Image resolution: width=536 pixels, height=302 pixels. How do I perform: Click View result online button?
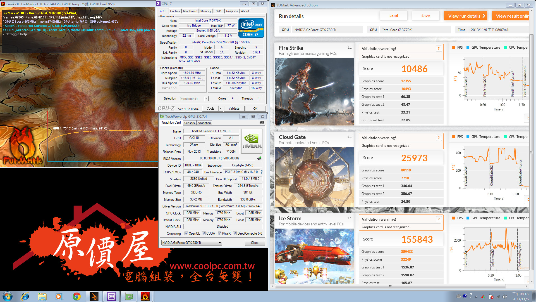point(511,16)
